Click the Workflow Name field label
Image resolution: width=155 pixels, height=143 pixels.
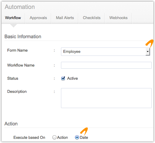[x=21, y=65]
